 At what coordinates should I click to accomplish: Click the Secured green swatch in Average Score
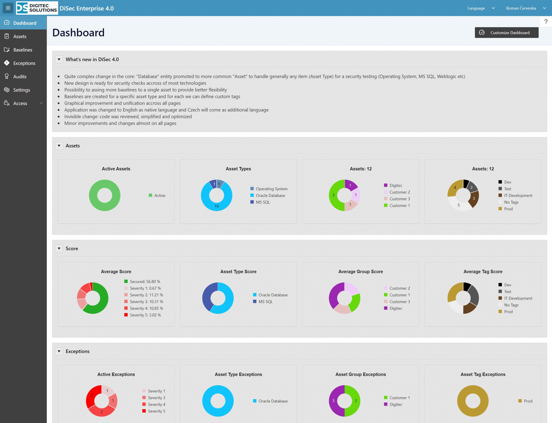[126, 281]
